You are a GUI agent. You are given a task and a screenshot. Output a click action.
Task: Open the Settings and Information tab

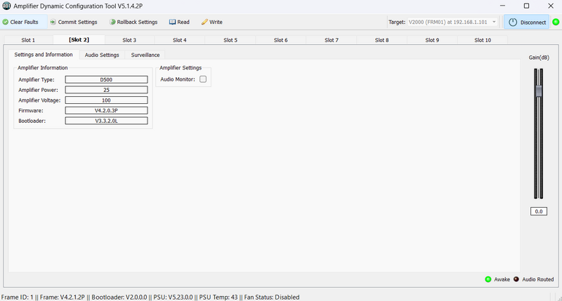pos(44,55)
